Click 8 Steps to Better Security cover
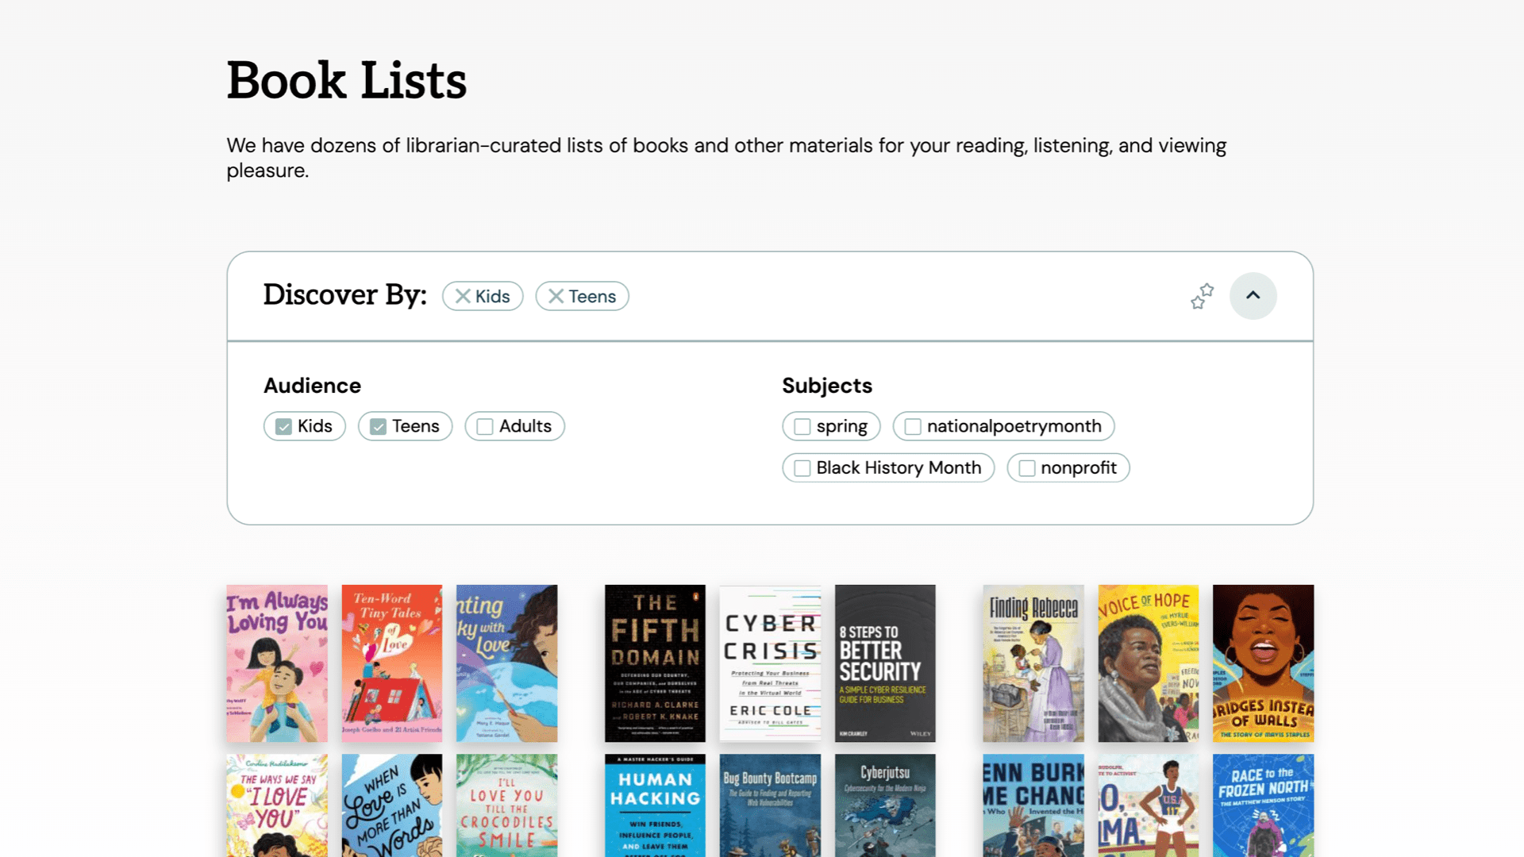 (x=885, y=663)
